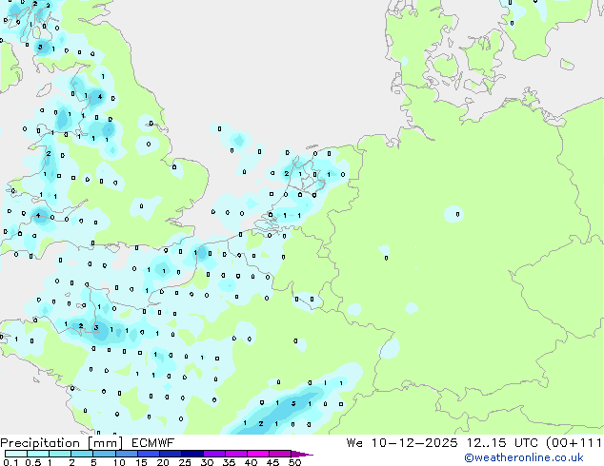Click the legend label "45"
Viewport: 604px width, 466px height.
pos(272,462)
